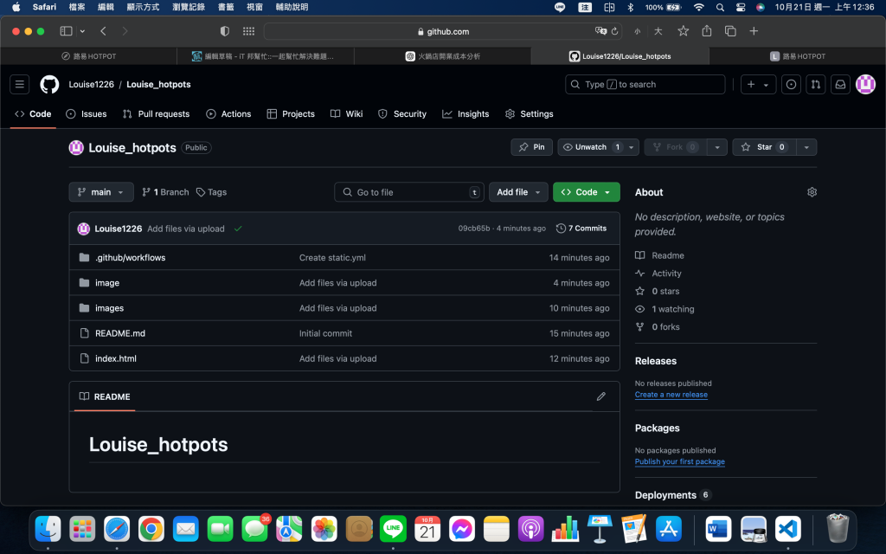The height and width of the screenshot is (554, 886).
Task: Open the green Code dropdown
Action: click(x=587, y=192)
